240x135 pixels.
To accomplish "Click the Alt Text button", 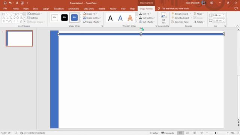I will pos(163,18).
